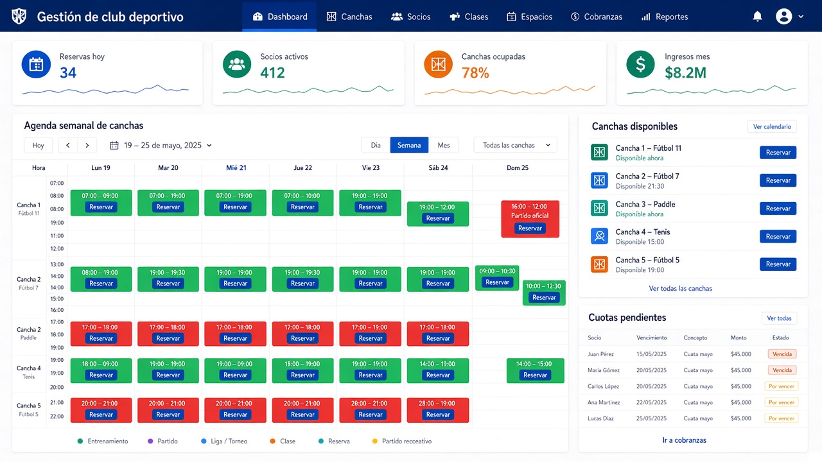Image resolution: width=822 pixels, height=462 pixels.
Task: Click the Cancha 2 – Fútbol 7 court icon
Action: pyautogui.click(x=599, y=180)
